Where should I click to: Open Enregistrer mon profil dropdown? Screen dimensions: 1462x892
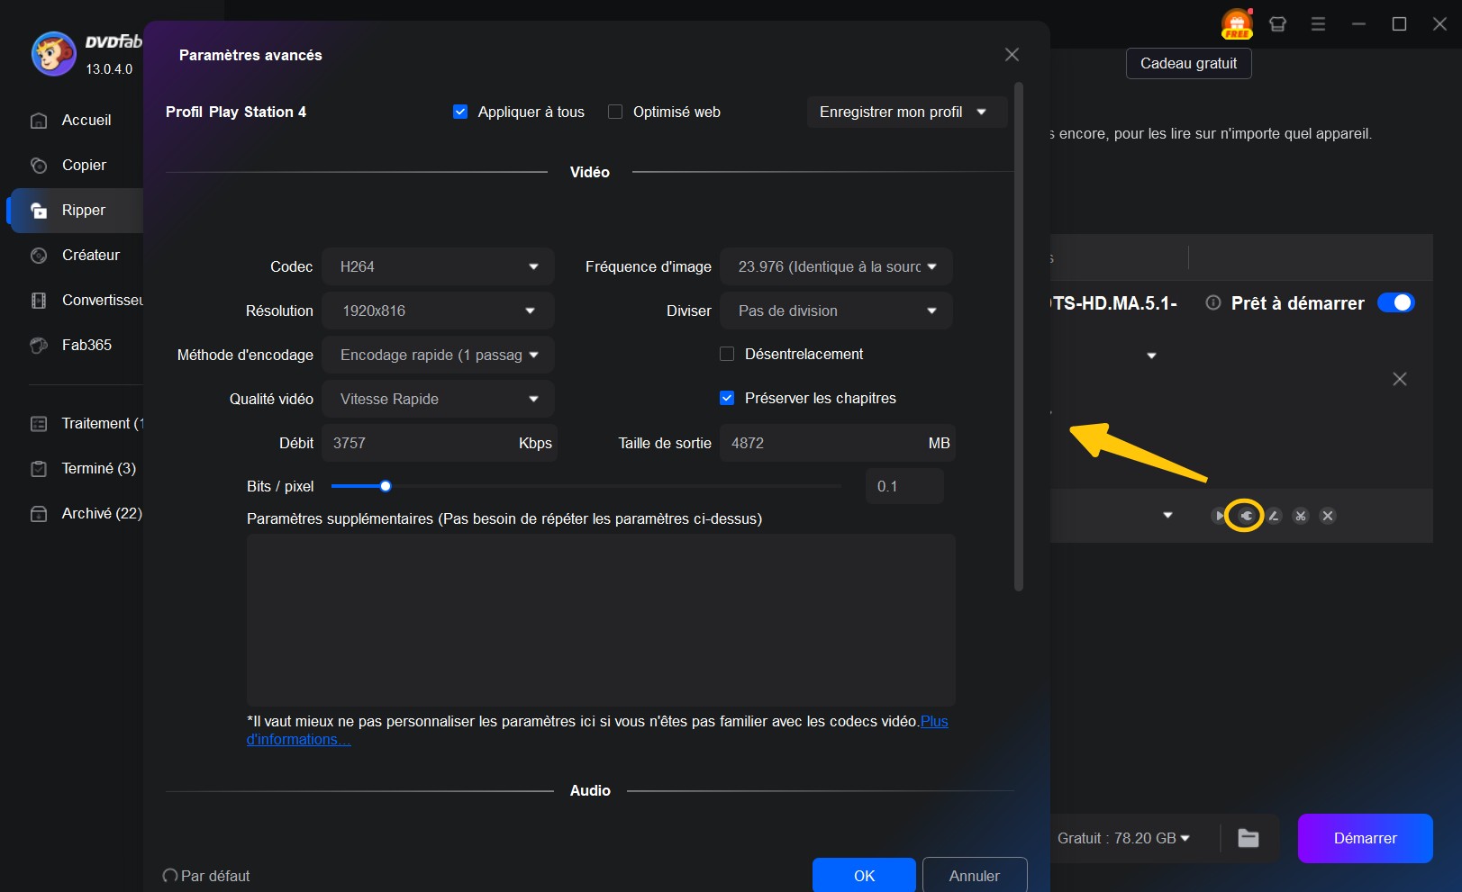tap(907, 112)
